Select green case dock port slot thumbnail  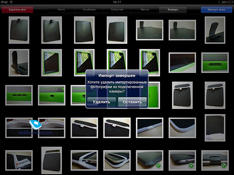click(215, 63)
